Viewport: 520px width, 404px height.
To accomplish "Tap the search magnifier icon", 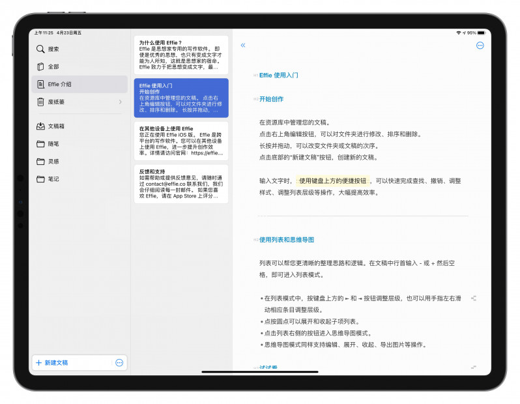I will 40,49.
